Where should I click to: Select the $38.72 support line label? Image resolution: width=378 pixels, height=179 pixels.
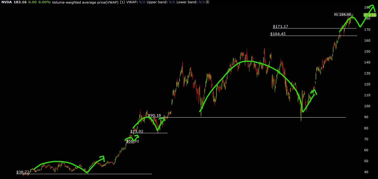pyautogui.click(x=23, y=172)
